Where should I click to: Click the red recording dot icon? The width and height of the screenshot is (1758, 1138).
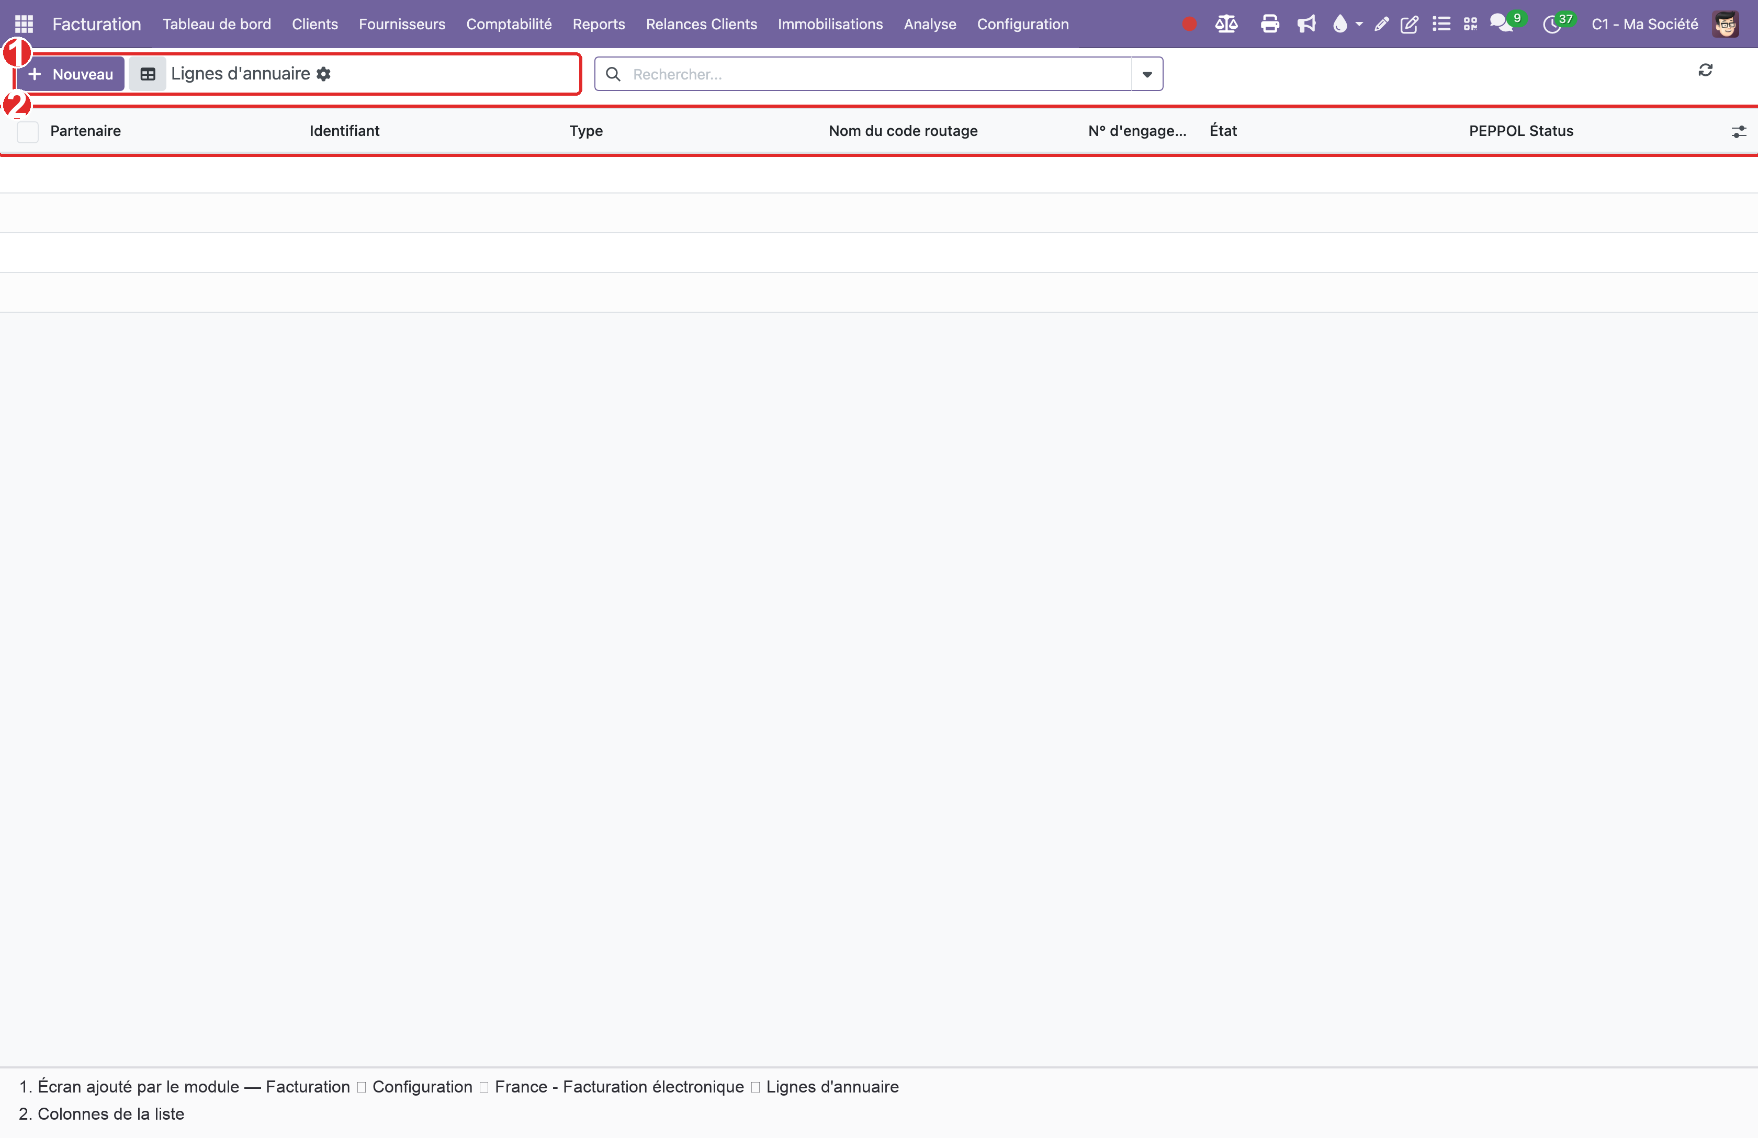click(x=1189, y=25)
